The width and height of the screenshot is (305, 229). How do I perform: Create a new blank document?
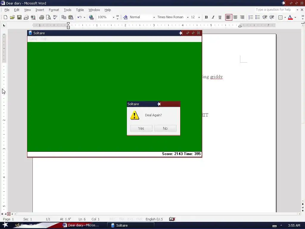(5, 17)
